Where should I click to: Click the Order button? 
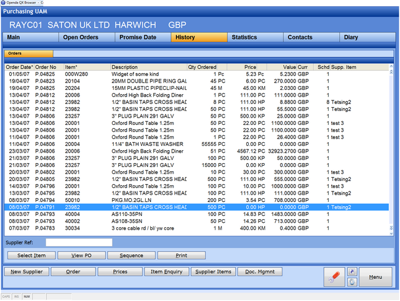(x=73, y=271)
